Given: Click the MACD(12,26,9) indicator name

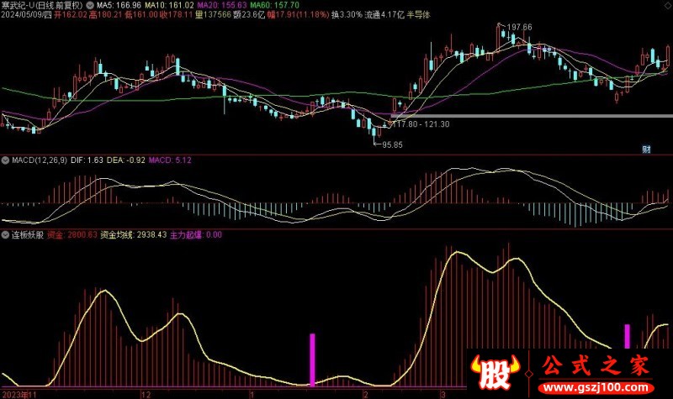Looking at the screenshot, I should 40,160.
